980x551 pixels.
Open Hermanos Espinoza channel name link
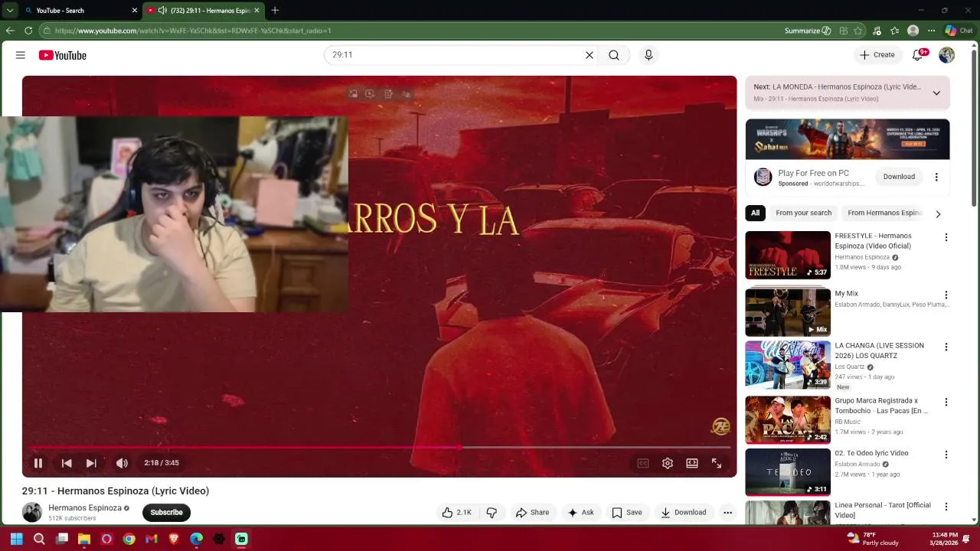coord(85,508)
